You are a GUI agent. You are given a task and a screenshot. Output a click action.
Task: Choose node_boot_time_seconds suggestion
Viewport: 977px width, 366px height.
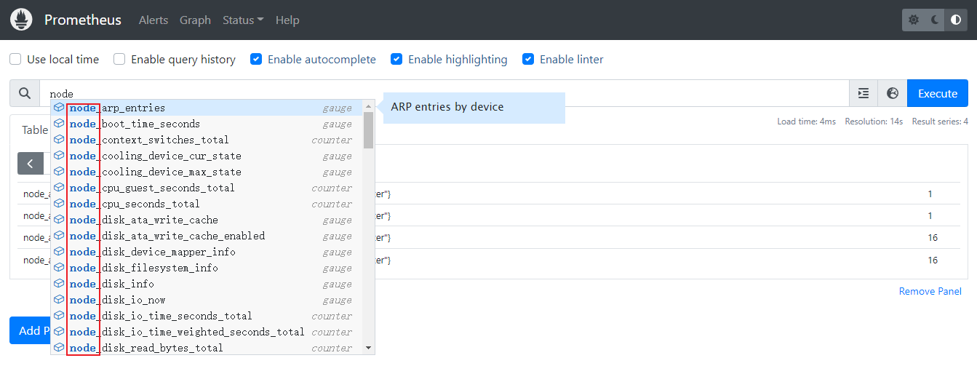point(207,124)
